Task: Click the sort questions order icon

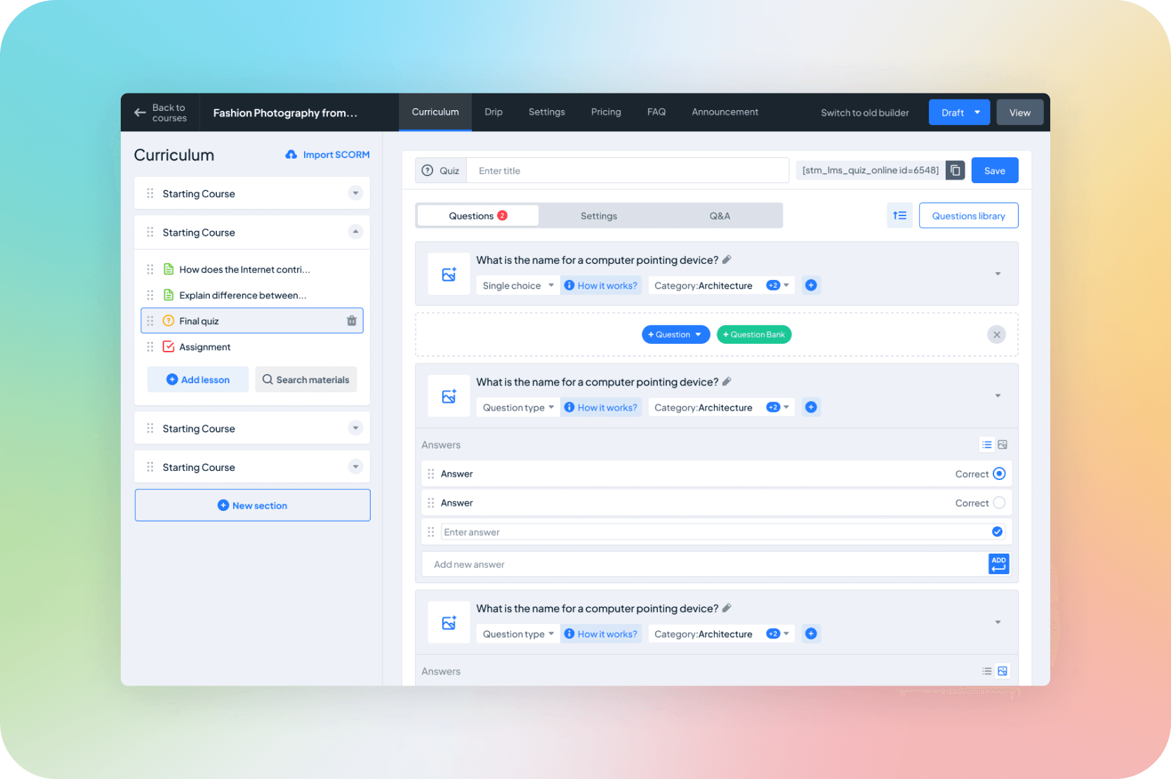Action: (x=899, y=215)
